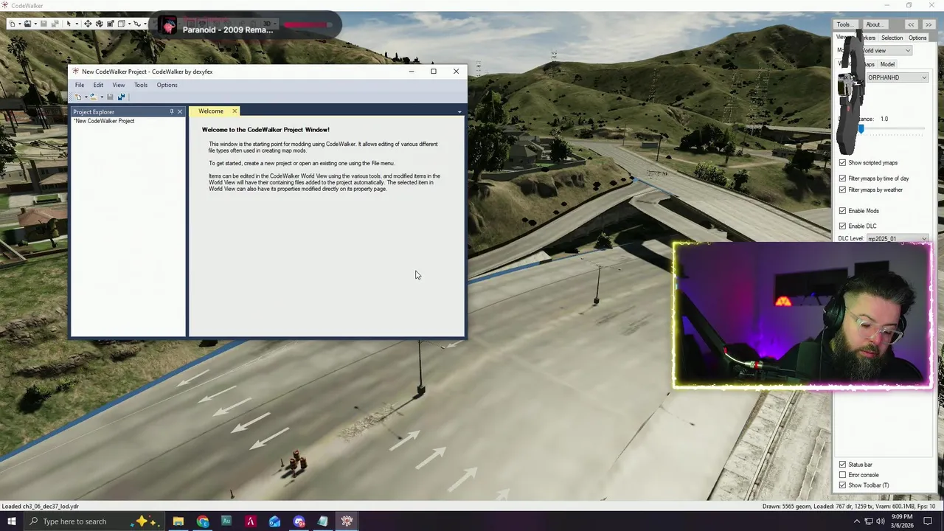Open the notification center icon

pos(929,521)
